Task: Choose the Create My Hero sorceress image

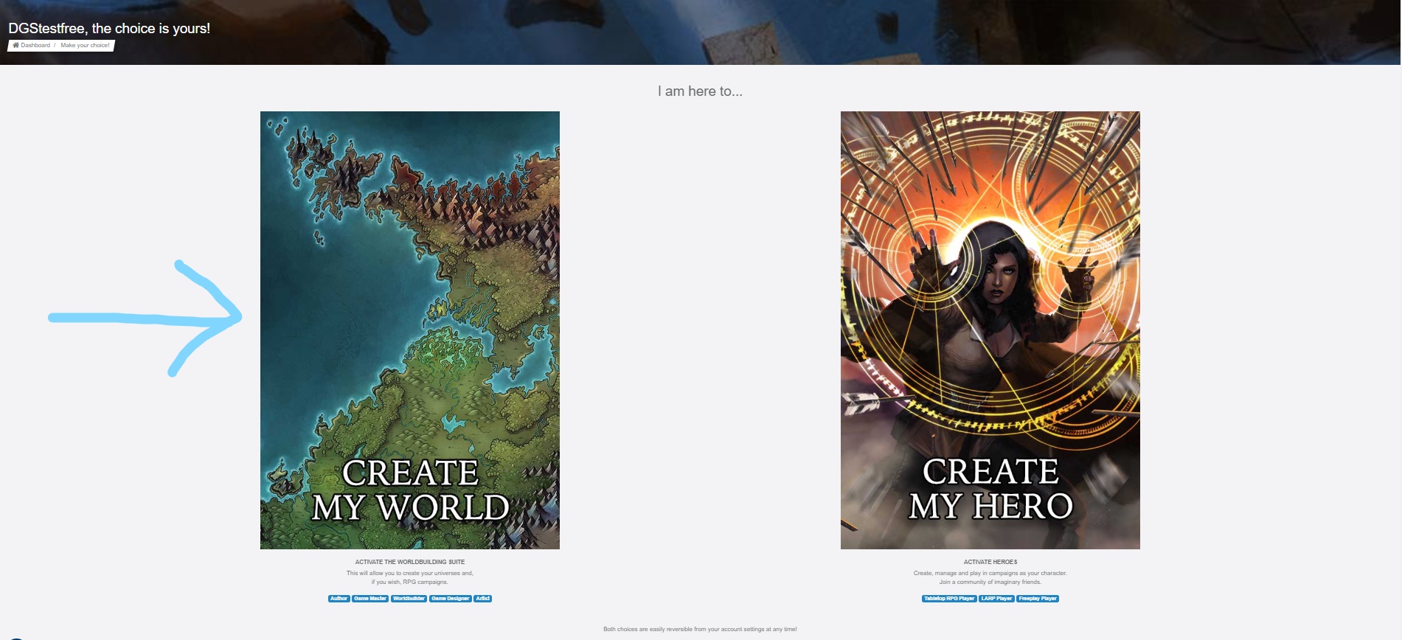Action: [x=990, y=295]
